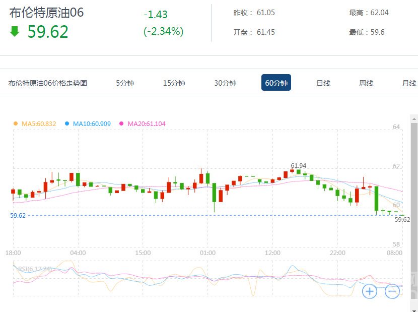Open the 月线 monthly chart tab
Screen dimensions: 418x312
point(409,83)
